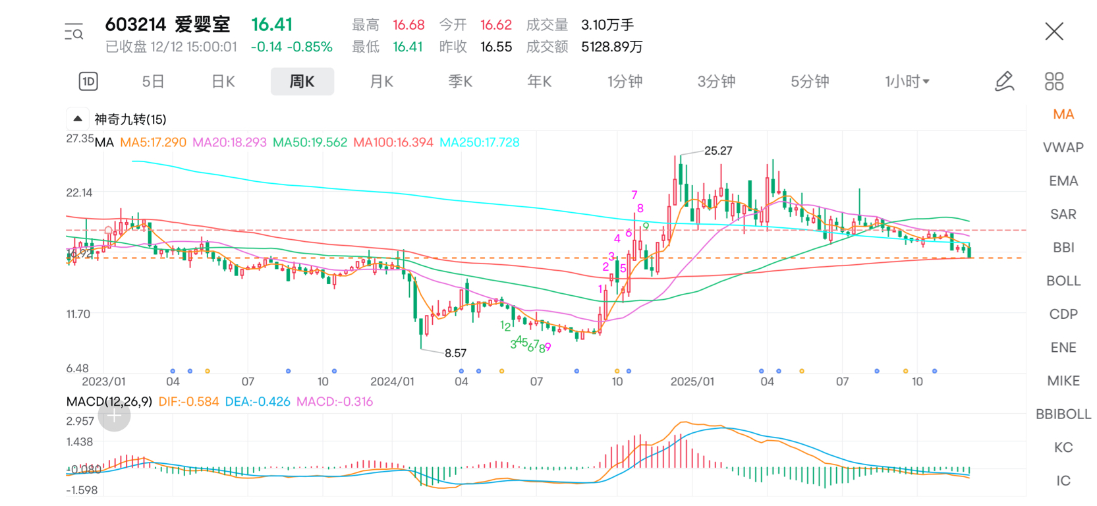Switch to the 5分钟 tab
The width and height of the screenshot is (1097, 506).
click(x=810, y=82)
